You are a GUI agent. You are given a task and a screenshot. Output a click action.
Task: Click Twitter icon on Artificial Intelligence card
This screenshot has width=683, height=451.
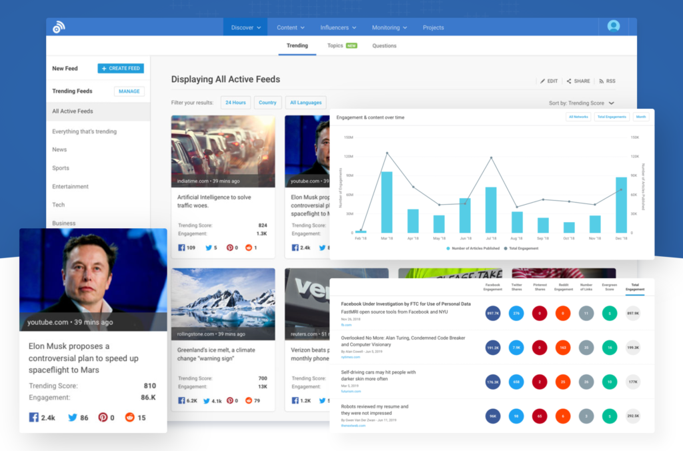coord(209,248)
